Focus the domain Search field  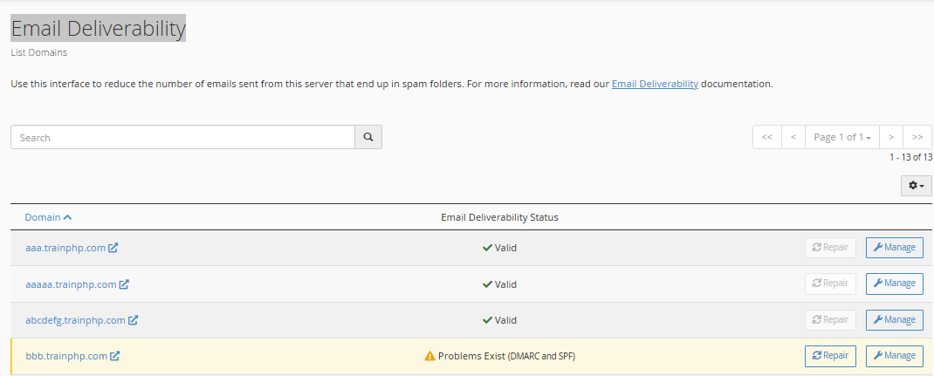[182, 137]
